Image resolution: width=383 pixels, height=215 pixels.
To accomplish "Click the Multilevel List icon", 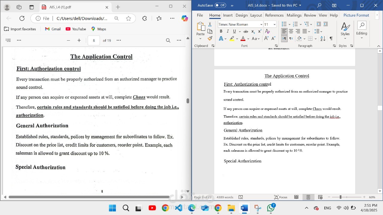I will (x=306, y=24).
